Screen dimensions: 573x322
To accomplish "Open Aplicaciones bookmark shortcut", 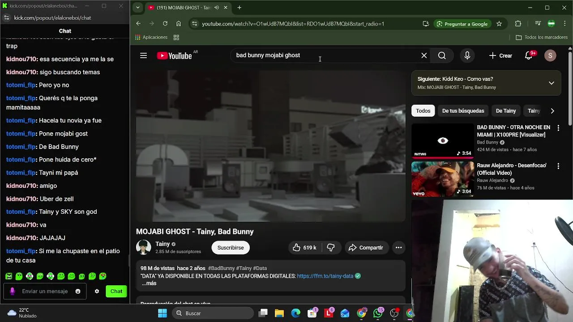I will click(x=151, y=37).
